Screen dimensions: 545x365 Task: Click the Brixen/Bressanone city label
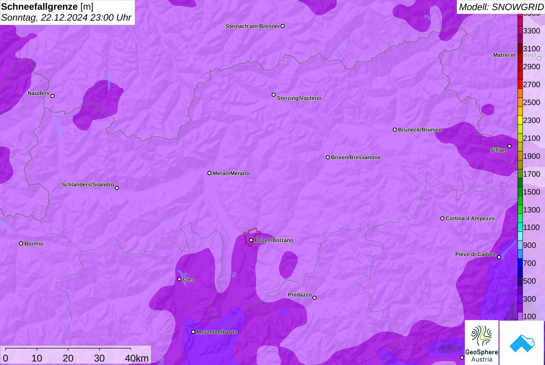coord(356,157)
